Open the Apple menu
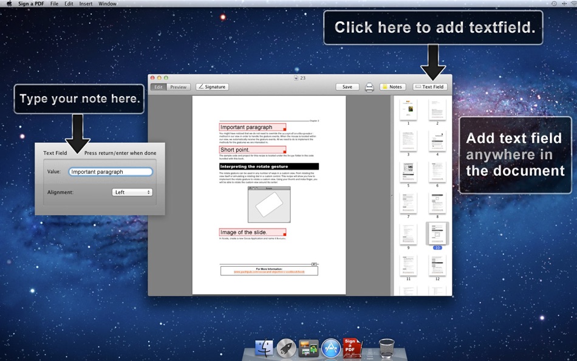Viewport: 577px width, 361px height. (9, 4)
